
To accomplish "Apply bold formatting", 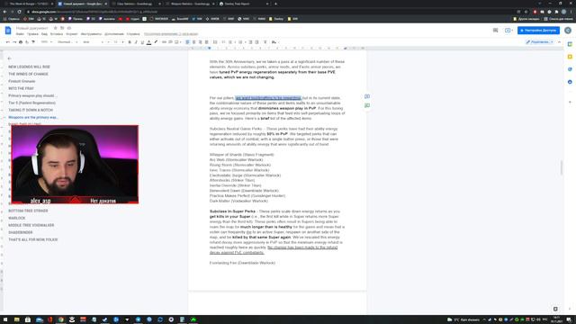I will pos(130,42).
